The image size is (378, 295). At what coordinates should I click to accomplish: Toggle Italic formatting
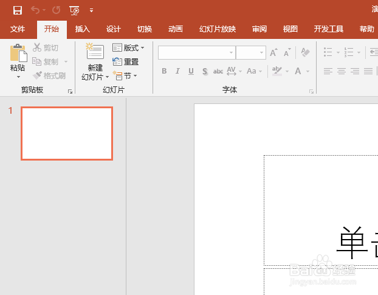pos(177,71)
